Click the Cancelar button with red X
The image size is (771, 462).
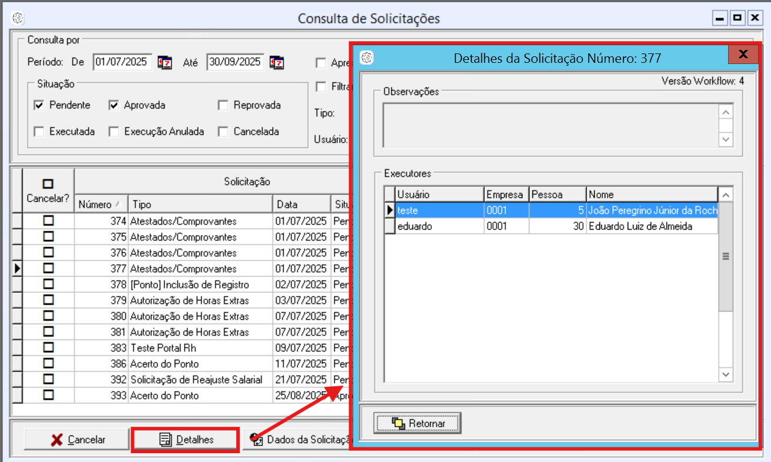point(77,440)
